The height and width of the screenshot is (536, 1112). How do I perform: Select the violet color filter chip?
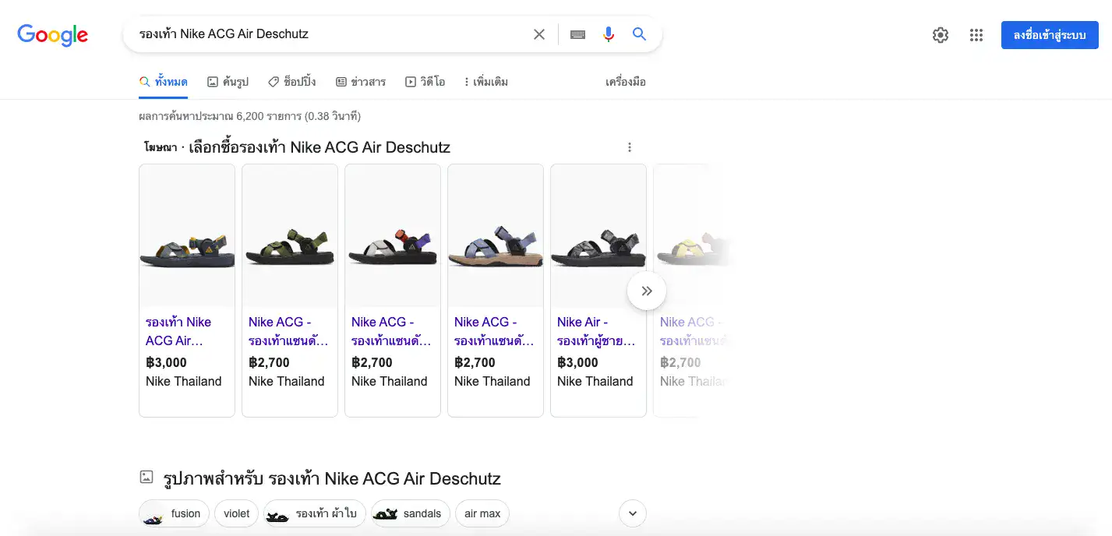[x=235, y=513]
